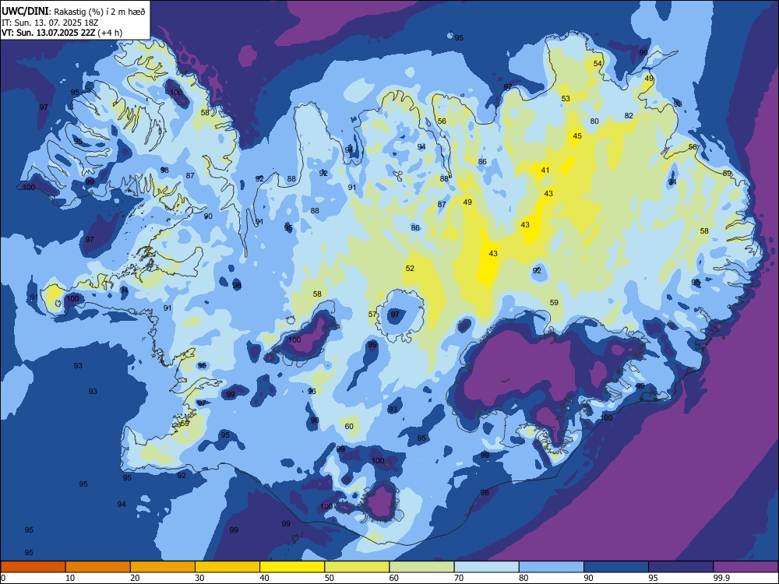Click the humidity value 52 in central highlands

pyautogui.click(x=410, y=269)
